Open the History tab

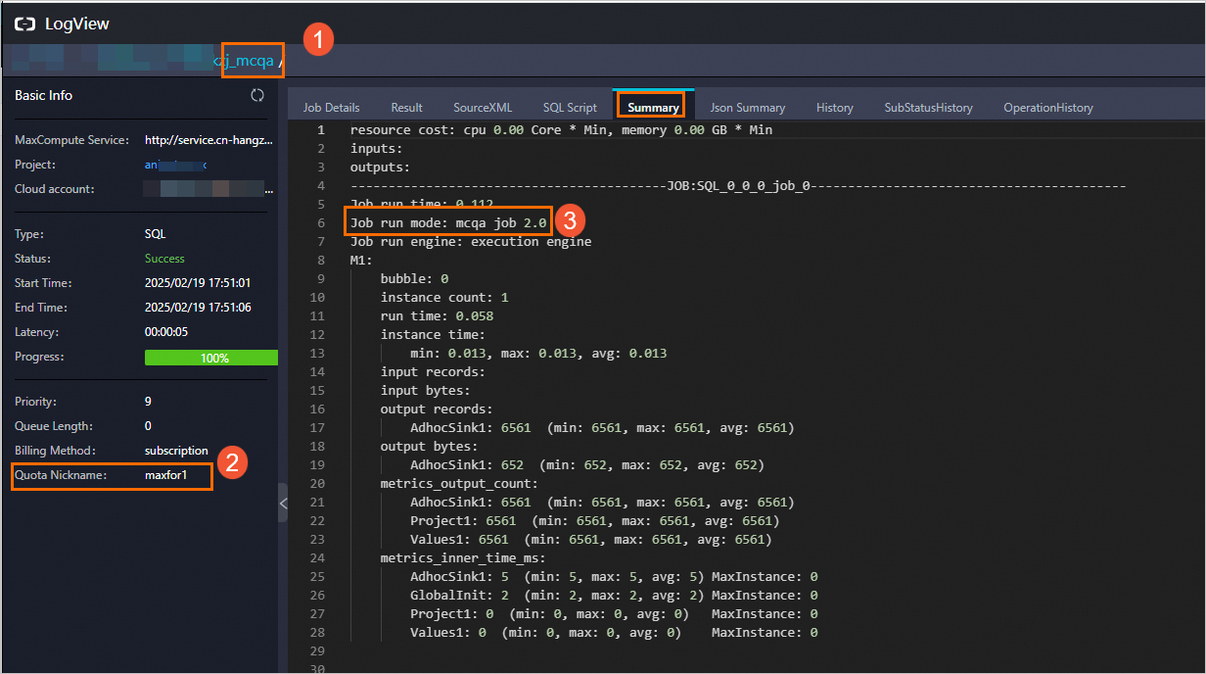[x=834, y=108]
